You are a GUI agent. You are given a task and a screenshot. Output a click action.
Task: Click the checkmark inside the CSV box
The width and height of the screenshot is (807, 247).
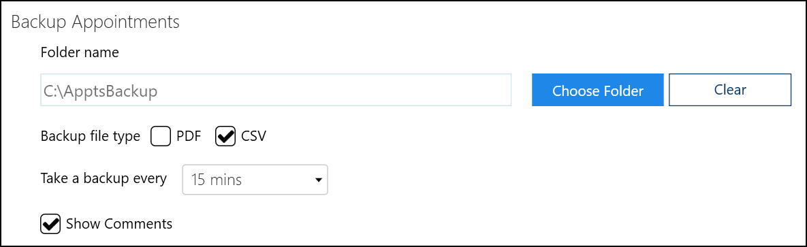(x=225, y=136)
